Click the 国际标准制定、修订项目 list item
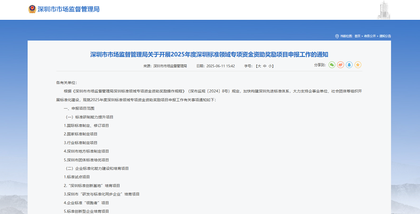Image resolution: width=420 pixels, height=214 pixels. click(87, 125)
